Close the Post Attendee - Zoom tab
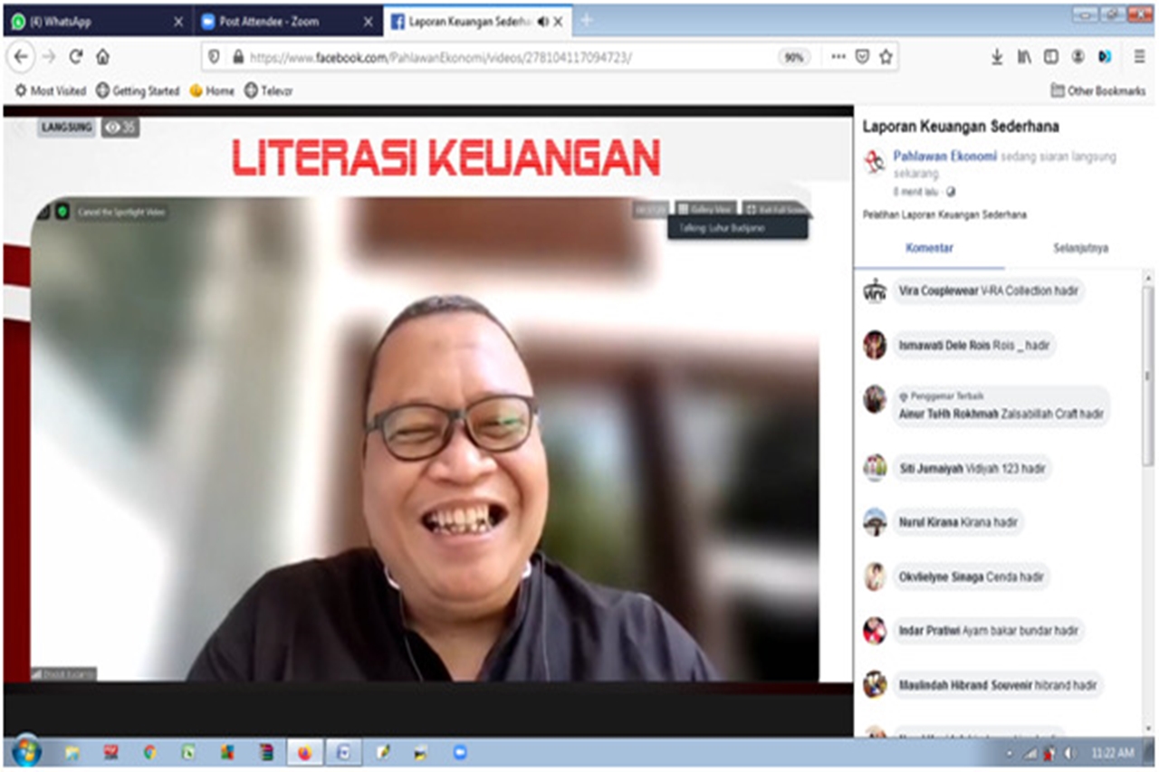Viewport: 1159px width, 772px height. (x=368, y=21)
